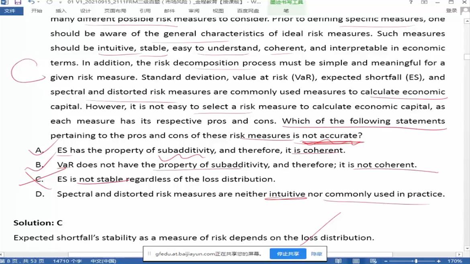Click the zoom out minus button

point(386,261)
